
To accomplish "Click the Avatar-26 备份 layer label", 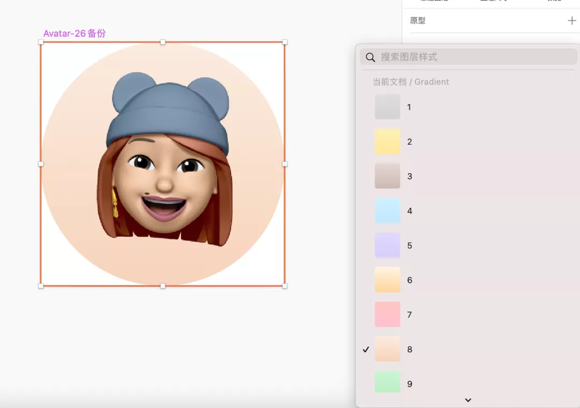I will (75, 33).
